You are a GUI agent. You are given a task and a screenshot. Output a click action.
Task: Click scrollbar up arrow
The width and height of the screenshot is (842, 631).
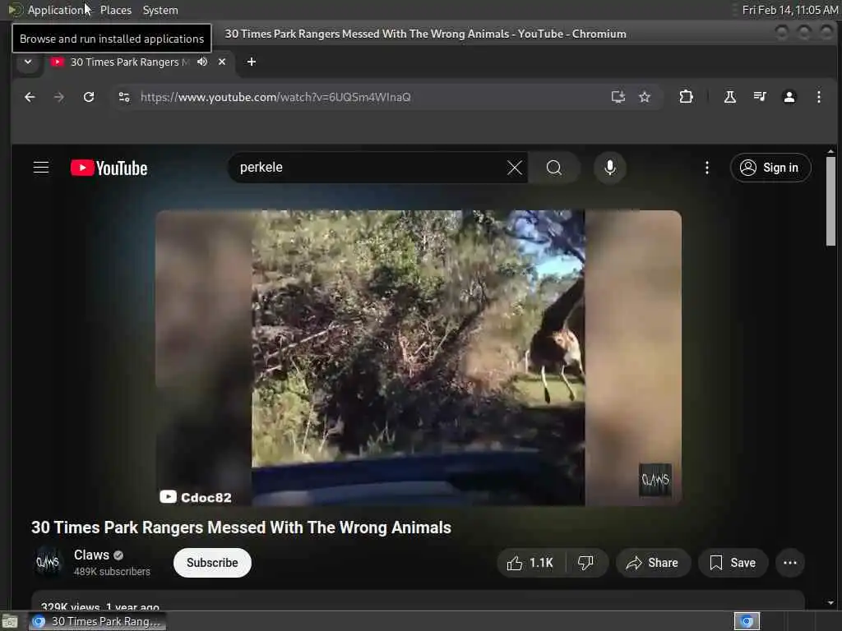[x=830, y=151]
